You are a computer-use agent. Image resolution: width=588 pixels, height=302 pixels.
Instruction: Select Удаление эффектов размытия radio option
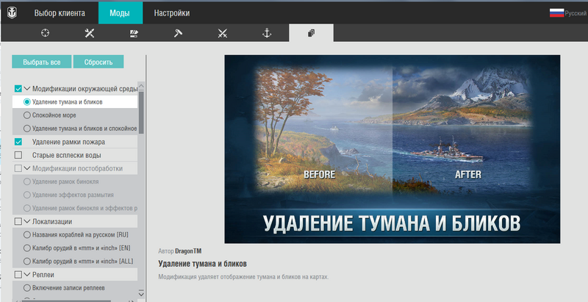pos(27,195)
